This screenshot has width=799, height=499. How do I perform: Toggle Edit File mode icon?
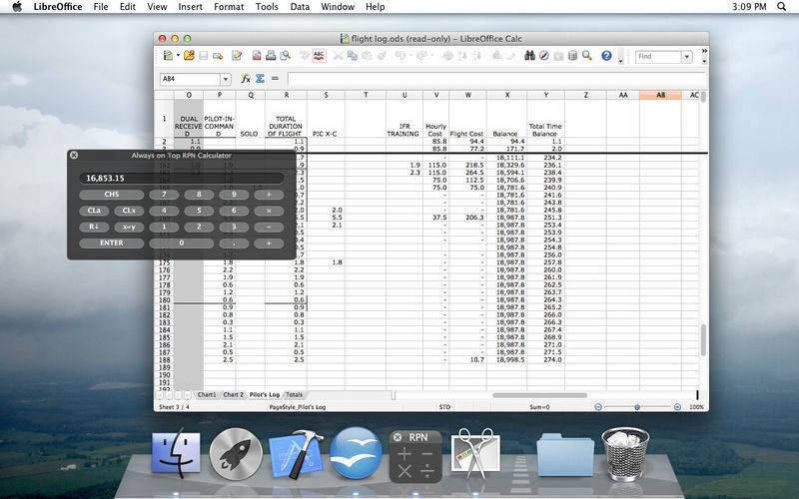(237, 56)
